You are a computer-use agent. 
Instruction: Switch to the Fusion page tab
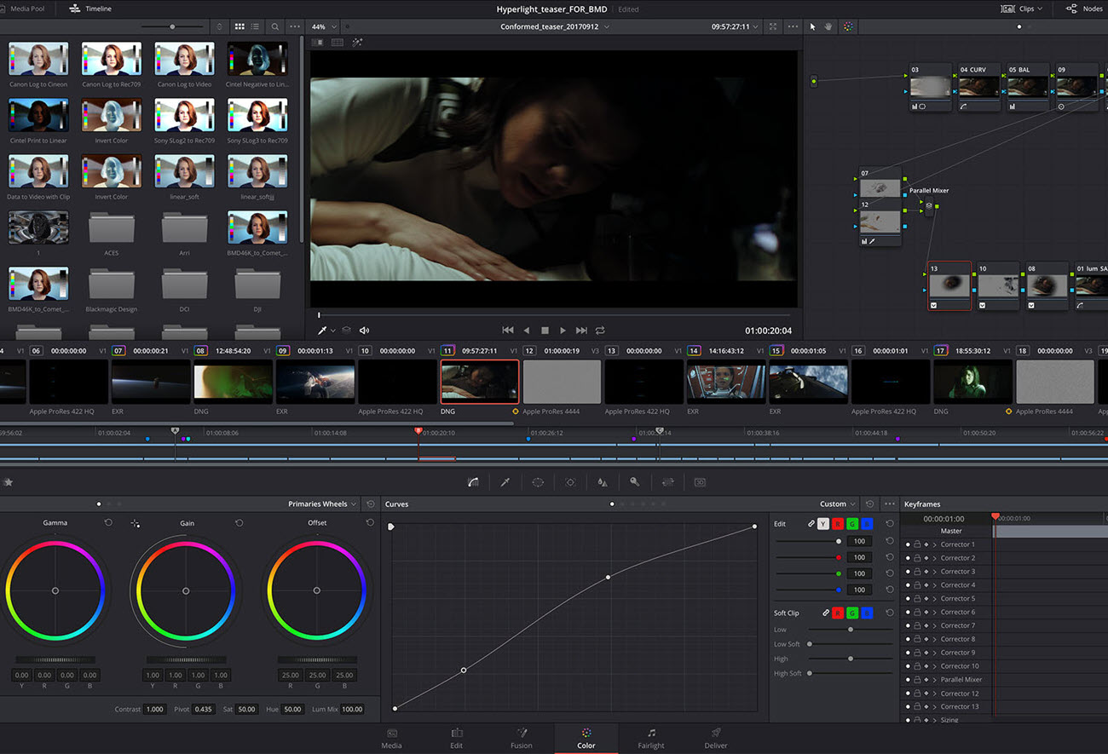[522, 738]
